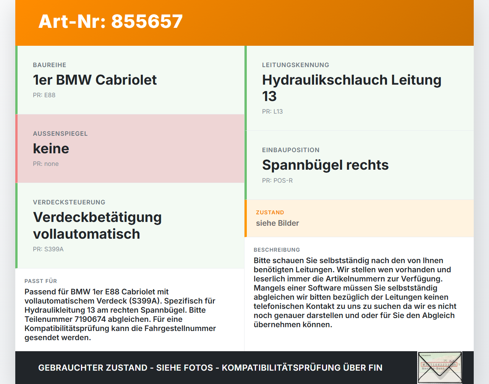Click the 'PR: none' code
This screenshot has width=489, height=384.
click(x=46, y=164)
